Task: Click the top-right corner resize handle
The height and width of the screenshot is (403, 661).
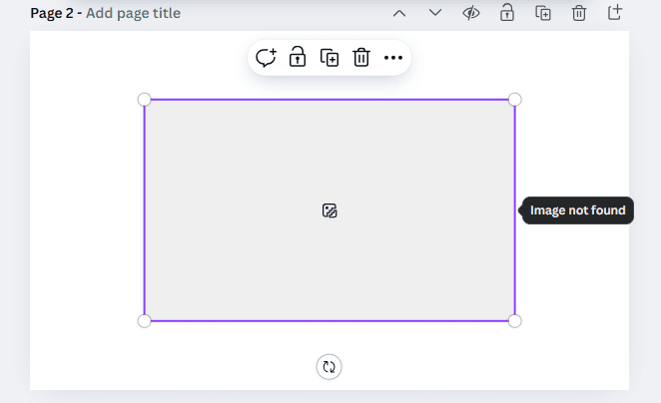Action: click(x=515, y=99)
